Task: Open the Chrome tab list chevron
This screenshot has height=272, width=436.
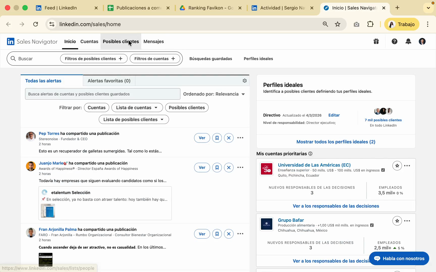Action: pyautogui.click(x=428, y=8)
